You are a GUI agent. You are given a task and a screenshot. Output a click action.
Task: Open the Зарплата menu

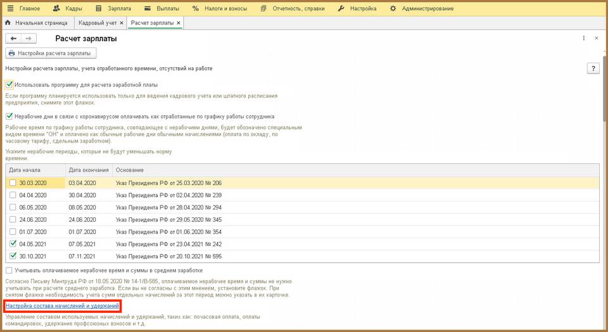(111, 9)
